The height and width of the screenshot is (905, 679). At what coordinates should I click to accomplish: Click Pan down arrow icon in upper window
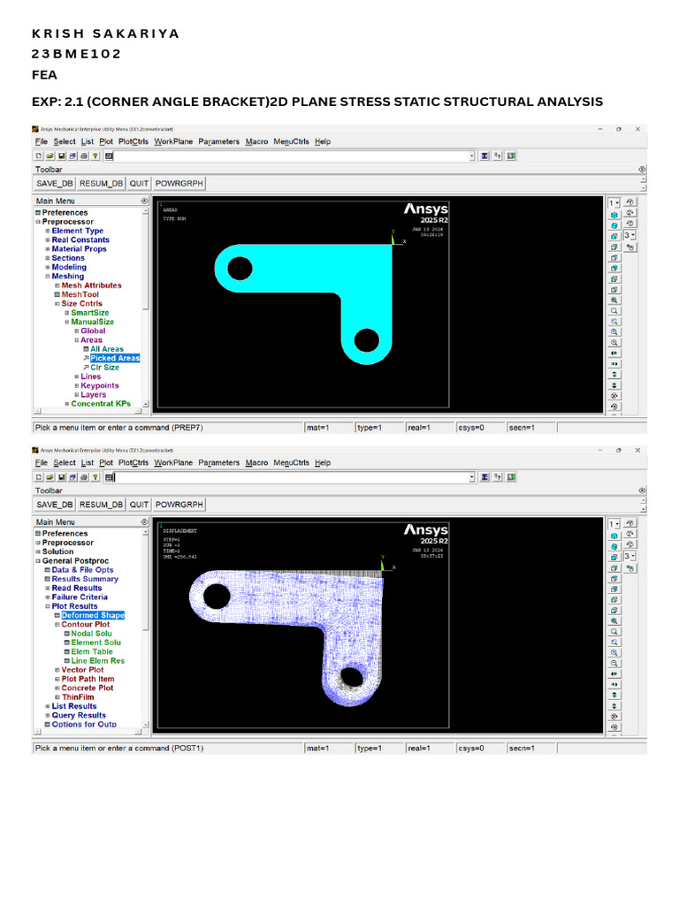pos(614,385)
